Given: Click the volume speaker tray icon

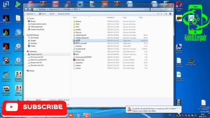Looking at the screenshot, I should tap(189, 115).
